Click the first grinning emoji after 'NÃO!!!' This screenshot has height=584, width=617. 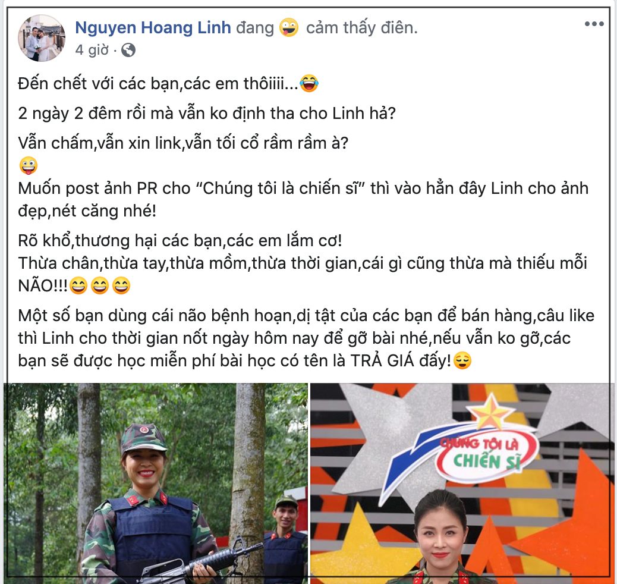(78, 285)
